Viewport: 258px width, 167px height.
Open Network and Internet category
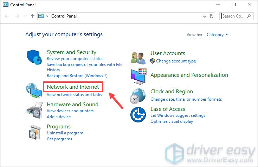[x=73, y=87]
